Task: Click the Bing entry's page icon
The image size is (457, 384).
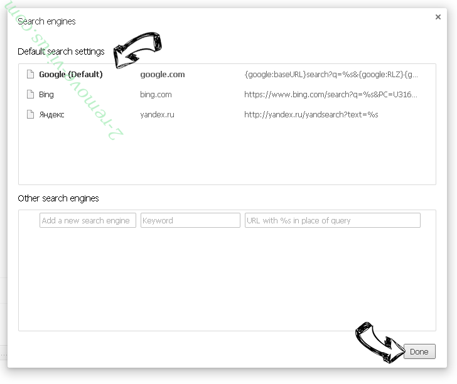Action: (x=30, y=95)
